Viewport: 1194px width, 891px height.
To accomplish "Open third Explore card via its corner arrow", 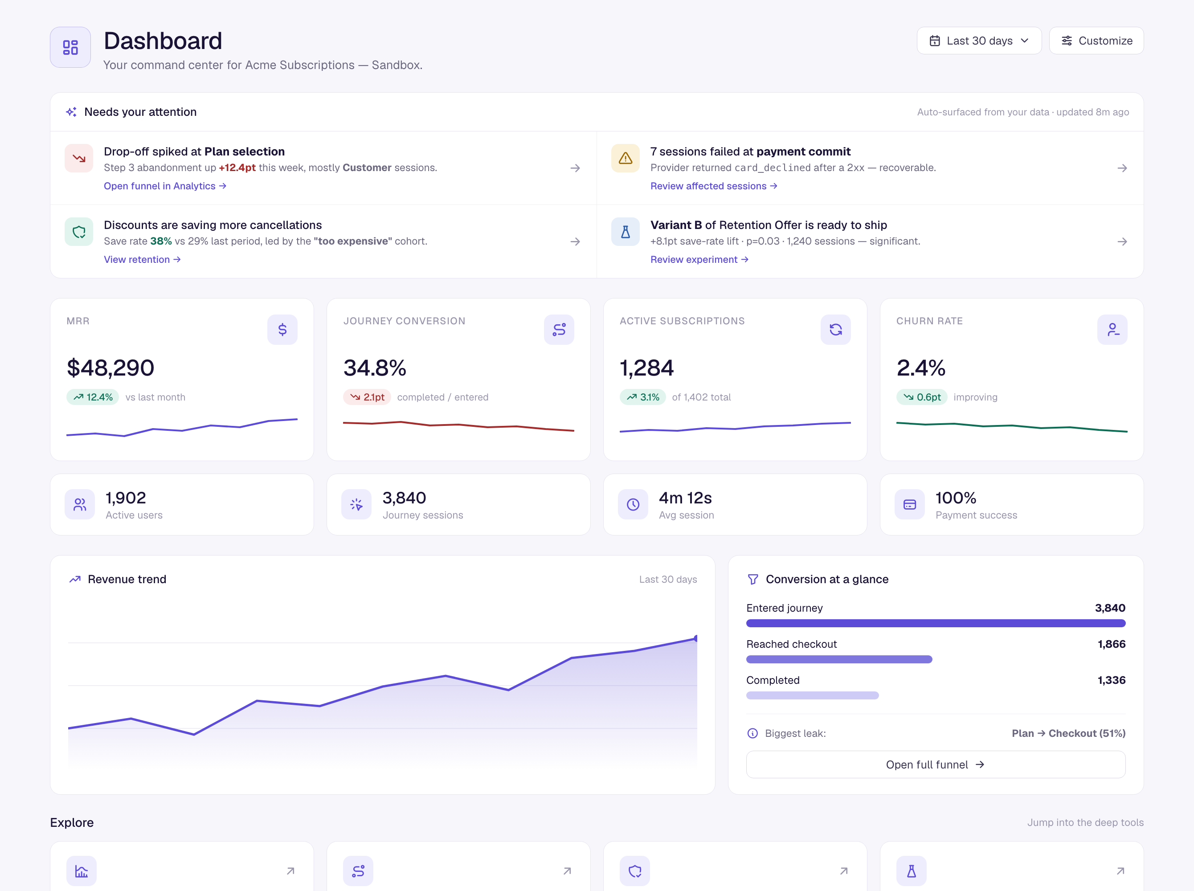I will coord(843,871).
